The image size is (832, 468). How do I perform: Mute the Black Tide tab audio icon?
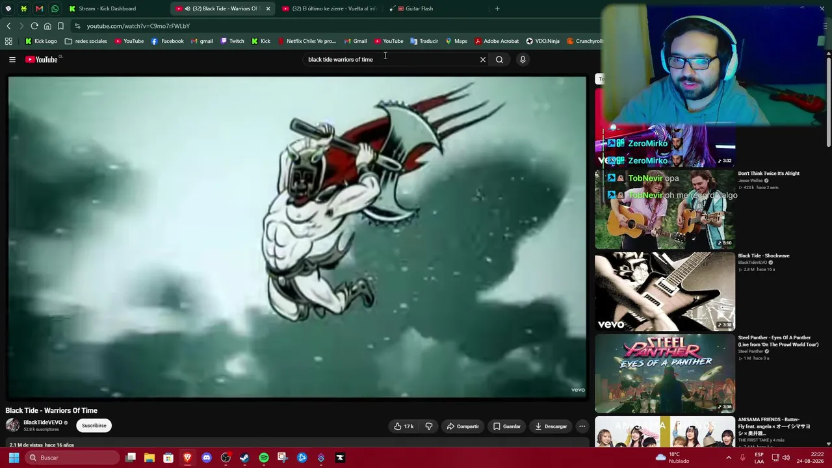[187, 8]
